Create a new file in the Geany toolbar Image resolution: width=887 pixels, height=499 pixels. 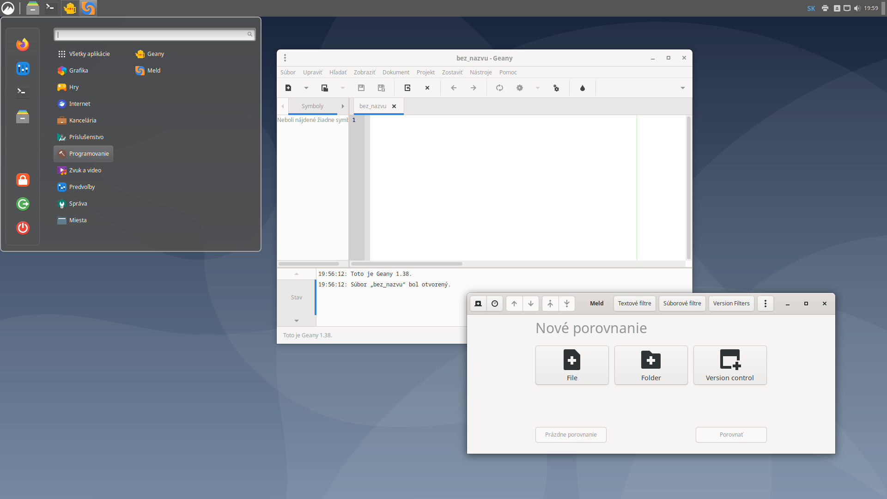point(288,88)
